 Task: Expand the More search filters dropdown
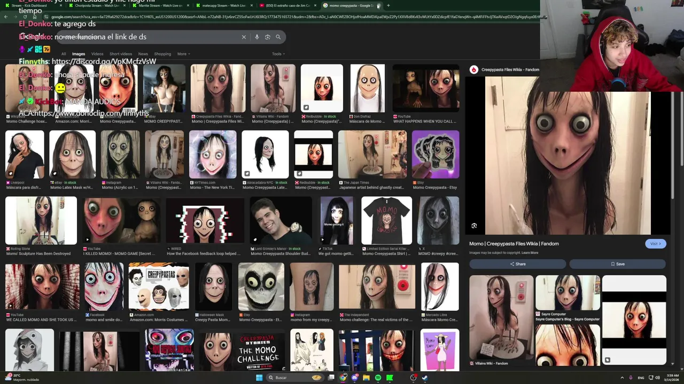183,54
